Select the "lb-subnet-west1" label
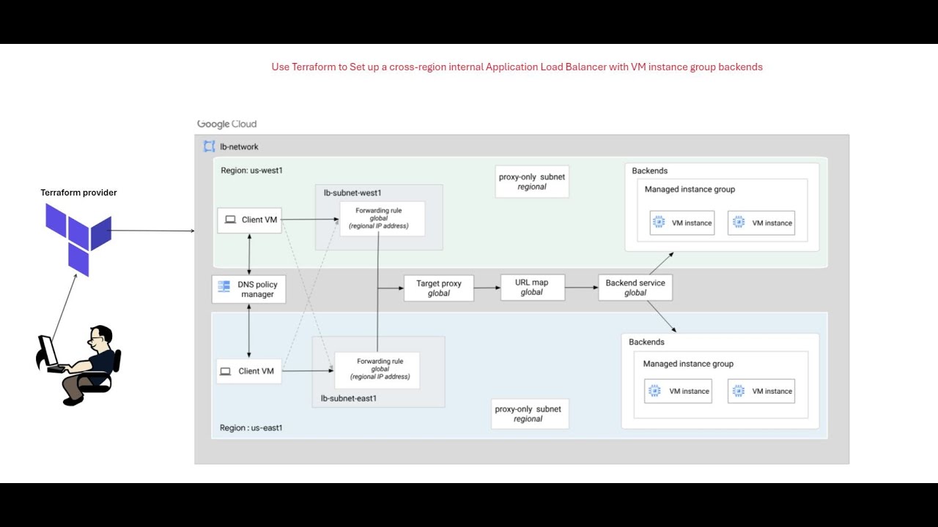The width and height of the screenshot is (938, 527). (352, 193)
